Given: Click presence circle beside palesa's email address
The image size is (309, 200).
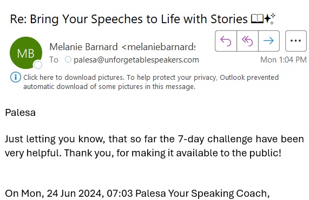Looking at the screenshot, I should point(68,59).
